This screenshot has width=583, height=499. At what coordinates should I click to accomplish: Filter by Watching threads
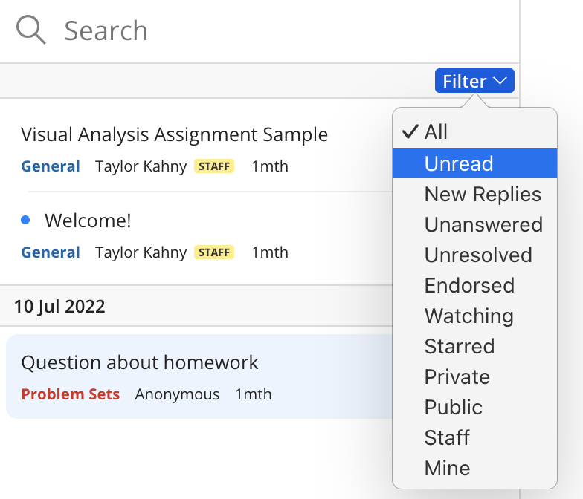468,316
